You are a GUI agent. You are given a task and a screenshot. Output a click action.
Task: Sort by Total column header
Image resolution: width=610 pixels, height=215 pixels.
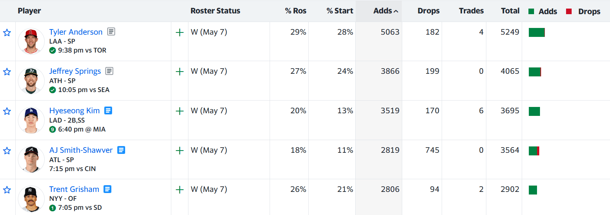510,11
